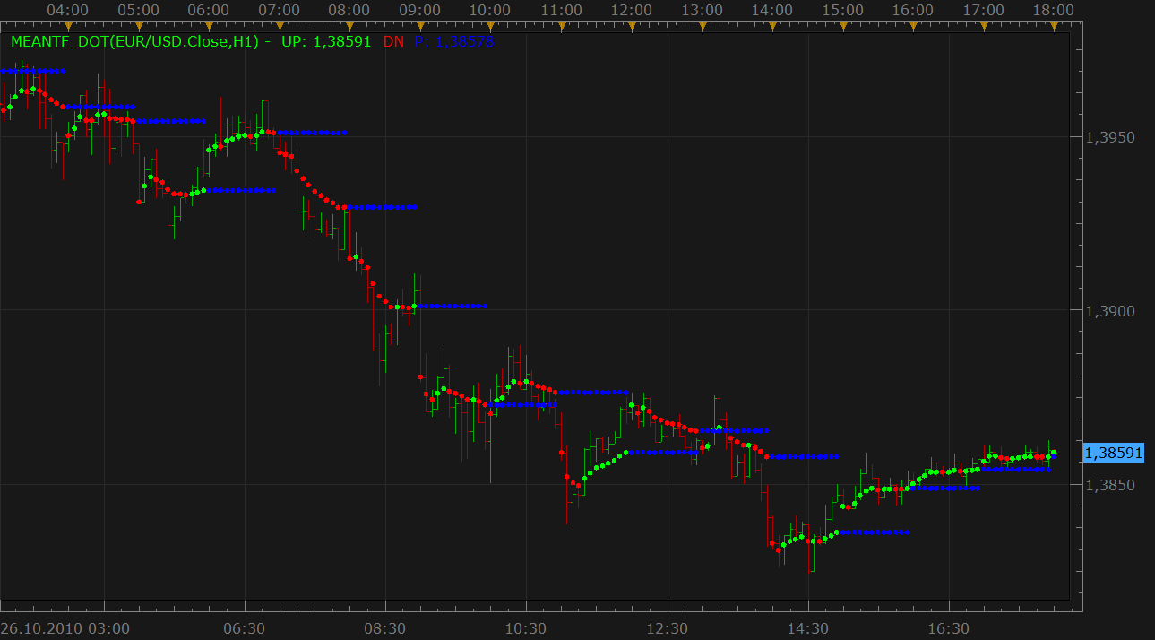Select the orange triangle marker below 07:00
Image resolution: width=1155 pixels, height=640 pixels.
tap(280, 25)
